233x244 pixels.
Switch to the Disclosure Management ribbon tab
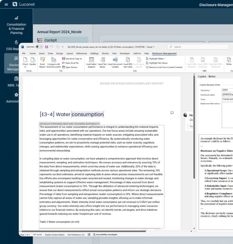coord(164,53)
